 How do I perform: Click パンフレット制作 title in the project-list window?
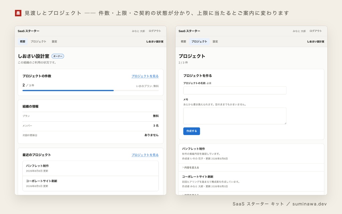click(x=193, y=149)
